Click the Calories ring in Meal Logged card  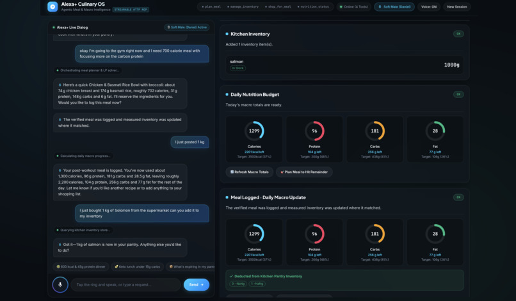tap(254, 234)
